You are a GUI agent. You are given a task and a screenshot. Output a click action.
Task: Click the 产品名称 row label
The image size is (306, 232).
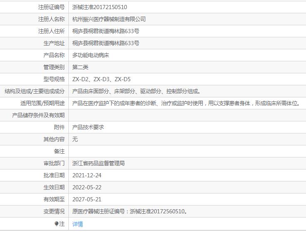click(x=54, y=55)
